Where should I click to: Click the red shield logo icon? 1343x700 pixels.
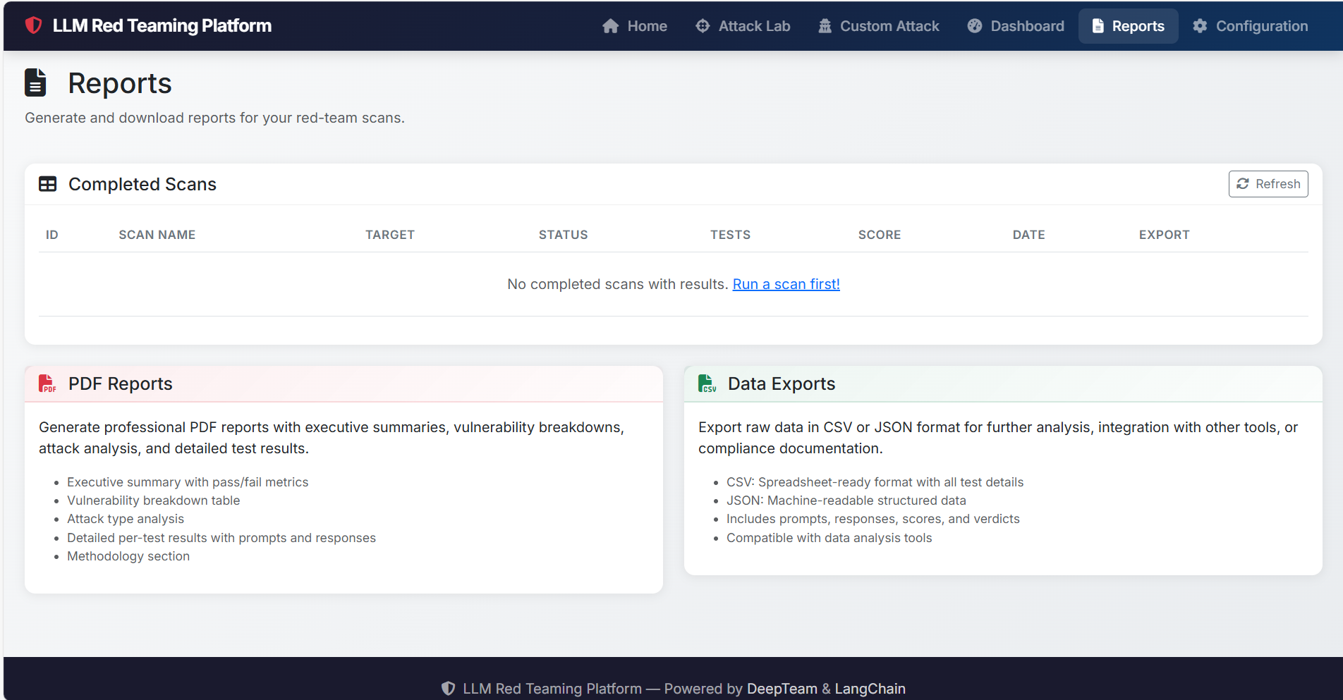pyautogui.click(x=33, y=25)
